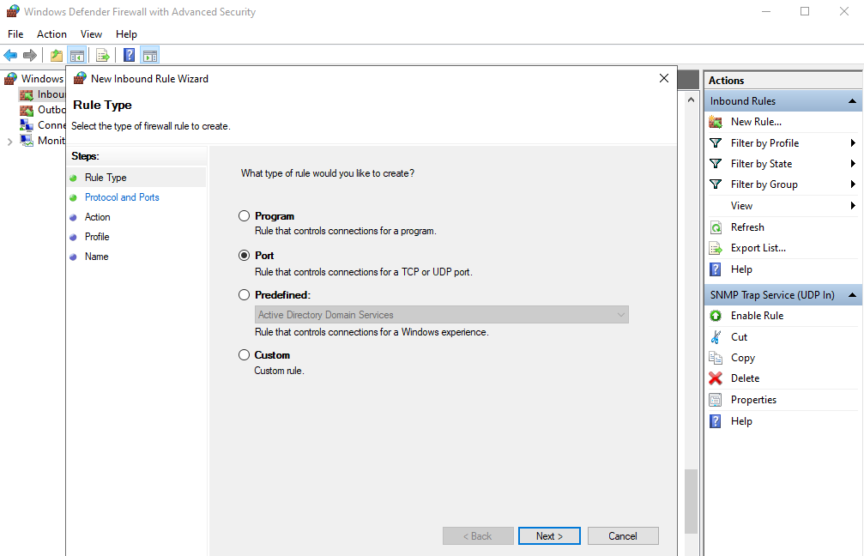
Task: Click the red Delete X icon
Action: click(x=716, y=378)
